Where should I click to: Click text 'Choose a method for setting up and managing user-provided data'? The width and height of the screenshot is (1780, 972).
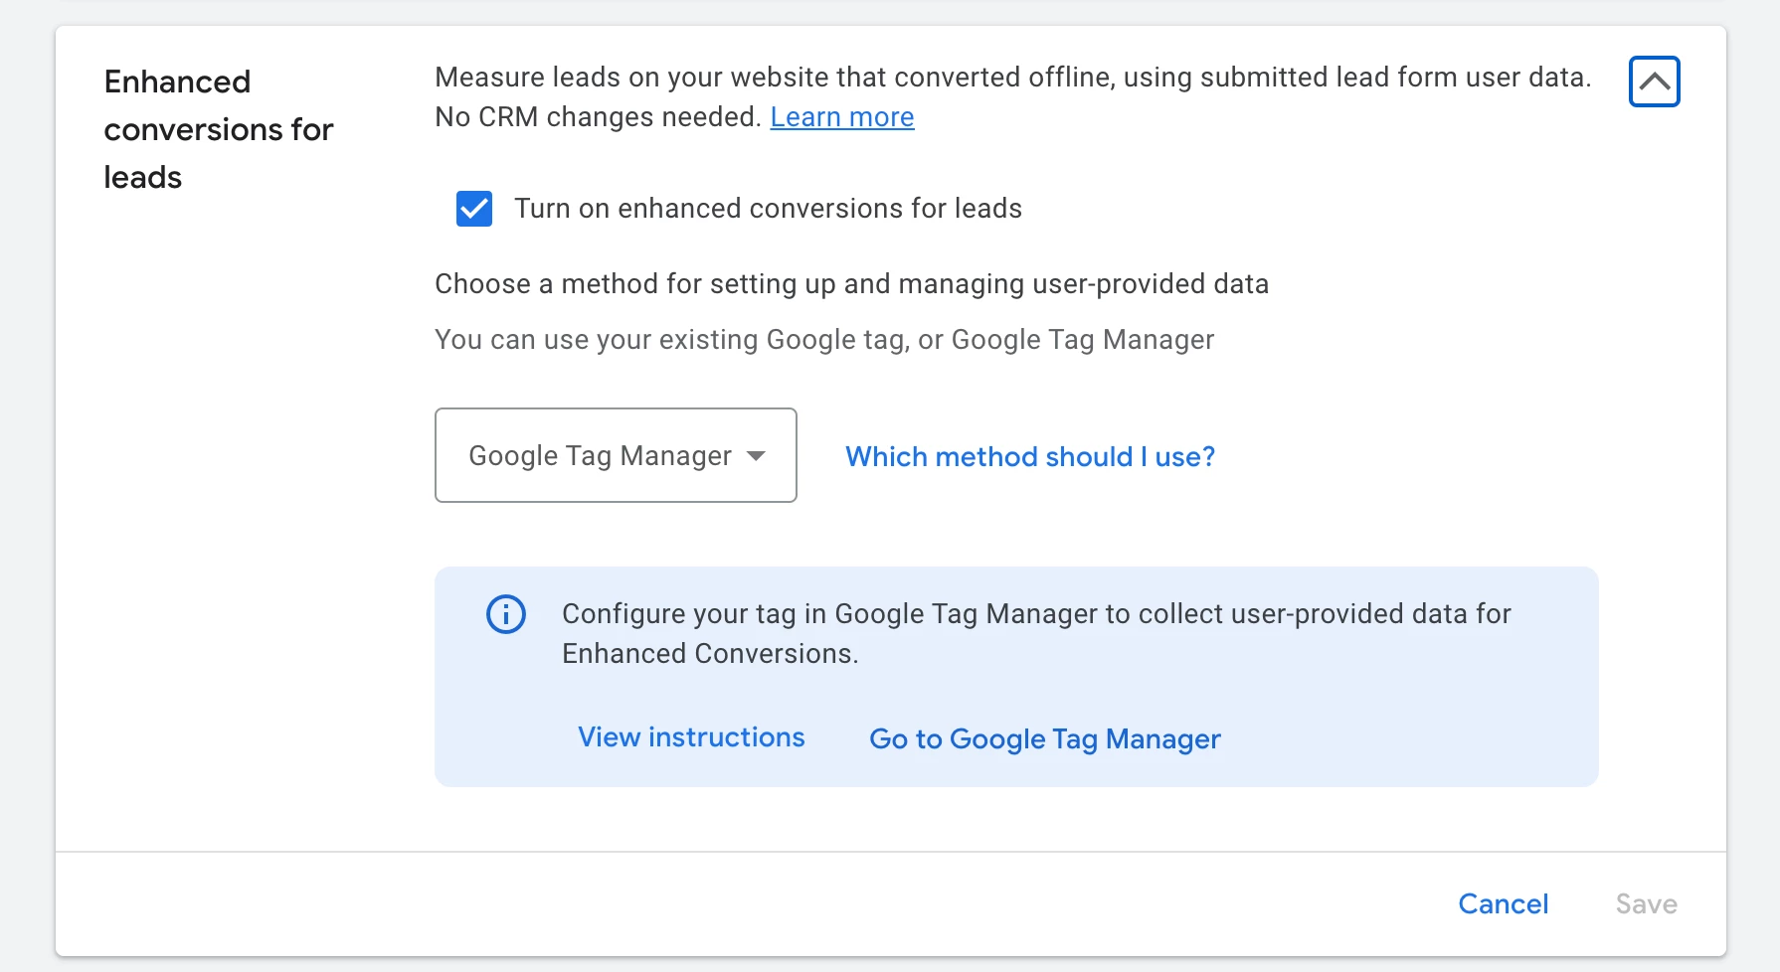pyautogui.click(x=851, y=284)
